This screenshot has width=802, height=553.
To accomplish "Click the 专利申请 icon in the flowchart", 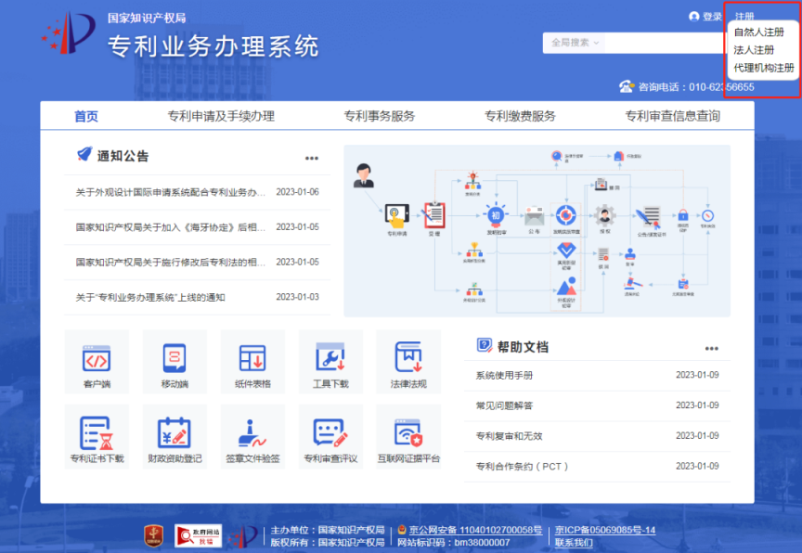I will (397, 217).
